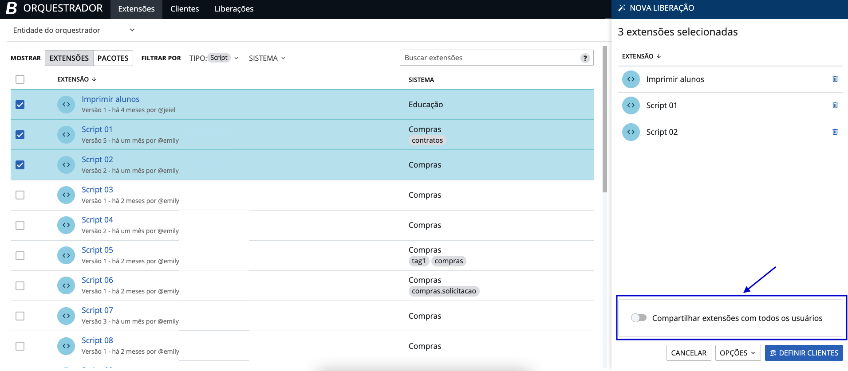
Task: Remove Script 01 using its trash icon
Action: click(x=835, y=105)
